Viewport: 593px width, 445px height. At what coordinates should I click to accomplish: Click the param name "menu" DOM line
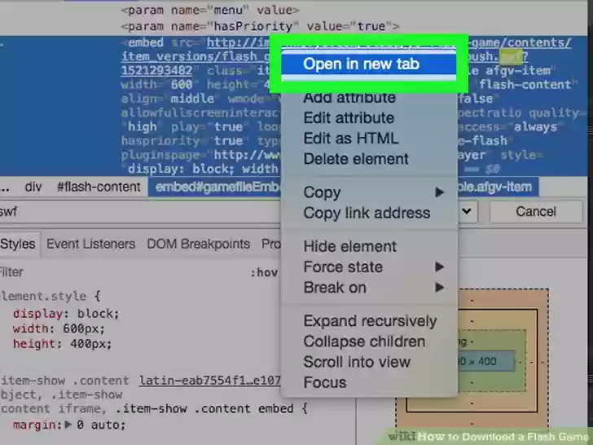pyautogui.click(x=210, y=10)
